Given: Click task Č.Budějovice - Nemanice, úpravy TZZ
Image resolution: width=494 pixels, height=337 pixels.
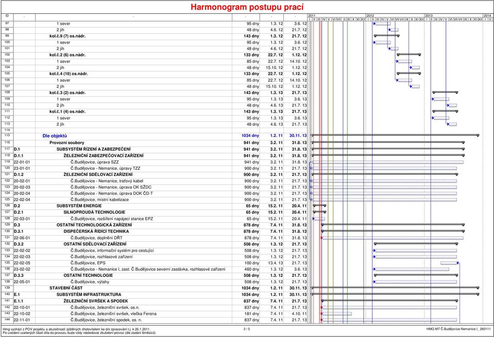Looking at the screenshot, I should tap(105, 168).
